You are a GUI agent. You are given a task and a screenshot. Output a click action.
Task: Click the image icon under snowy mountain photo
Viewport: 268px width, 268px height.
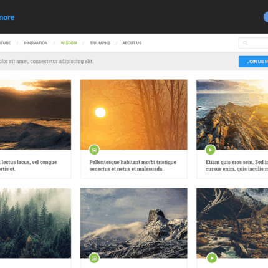pos(94,258)
